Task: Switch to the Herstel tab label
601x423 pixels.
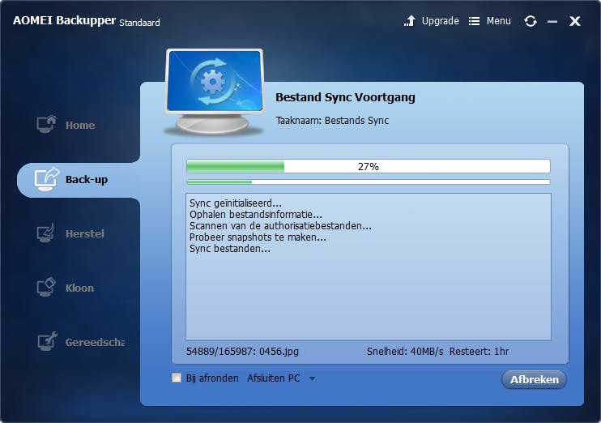Action: coord(85,233)
